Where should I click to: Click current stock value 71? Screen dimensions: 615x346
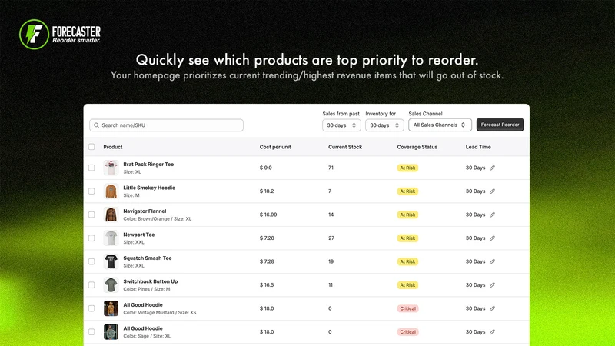331,168
